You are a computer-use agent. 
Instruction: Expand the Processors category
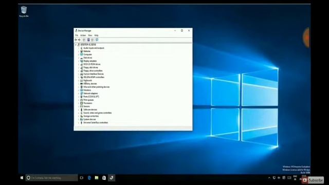[x=79, y=103]
